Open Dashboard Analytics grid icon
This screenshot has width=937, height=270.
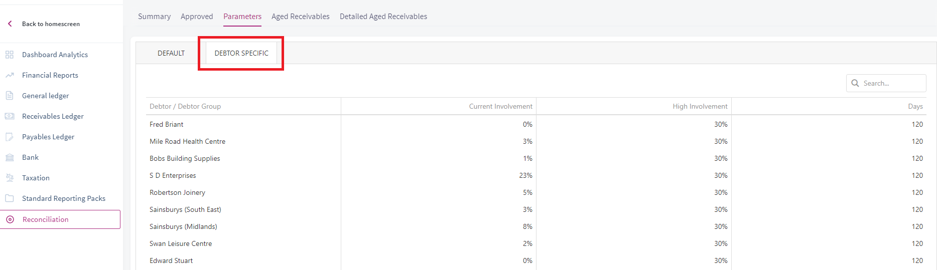click(x=10, y=55)
